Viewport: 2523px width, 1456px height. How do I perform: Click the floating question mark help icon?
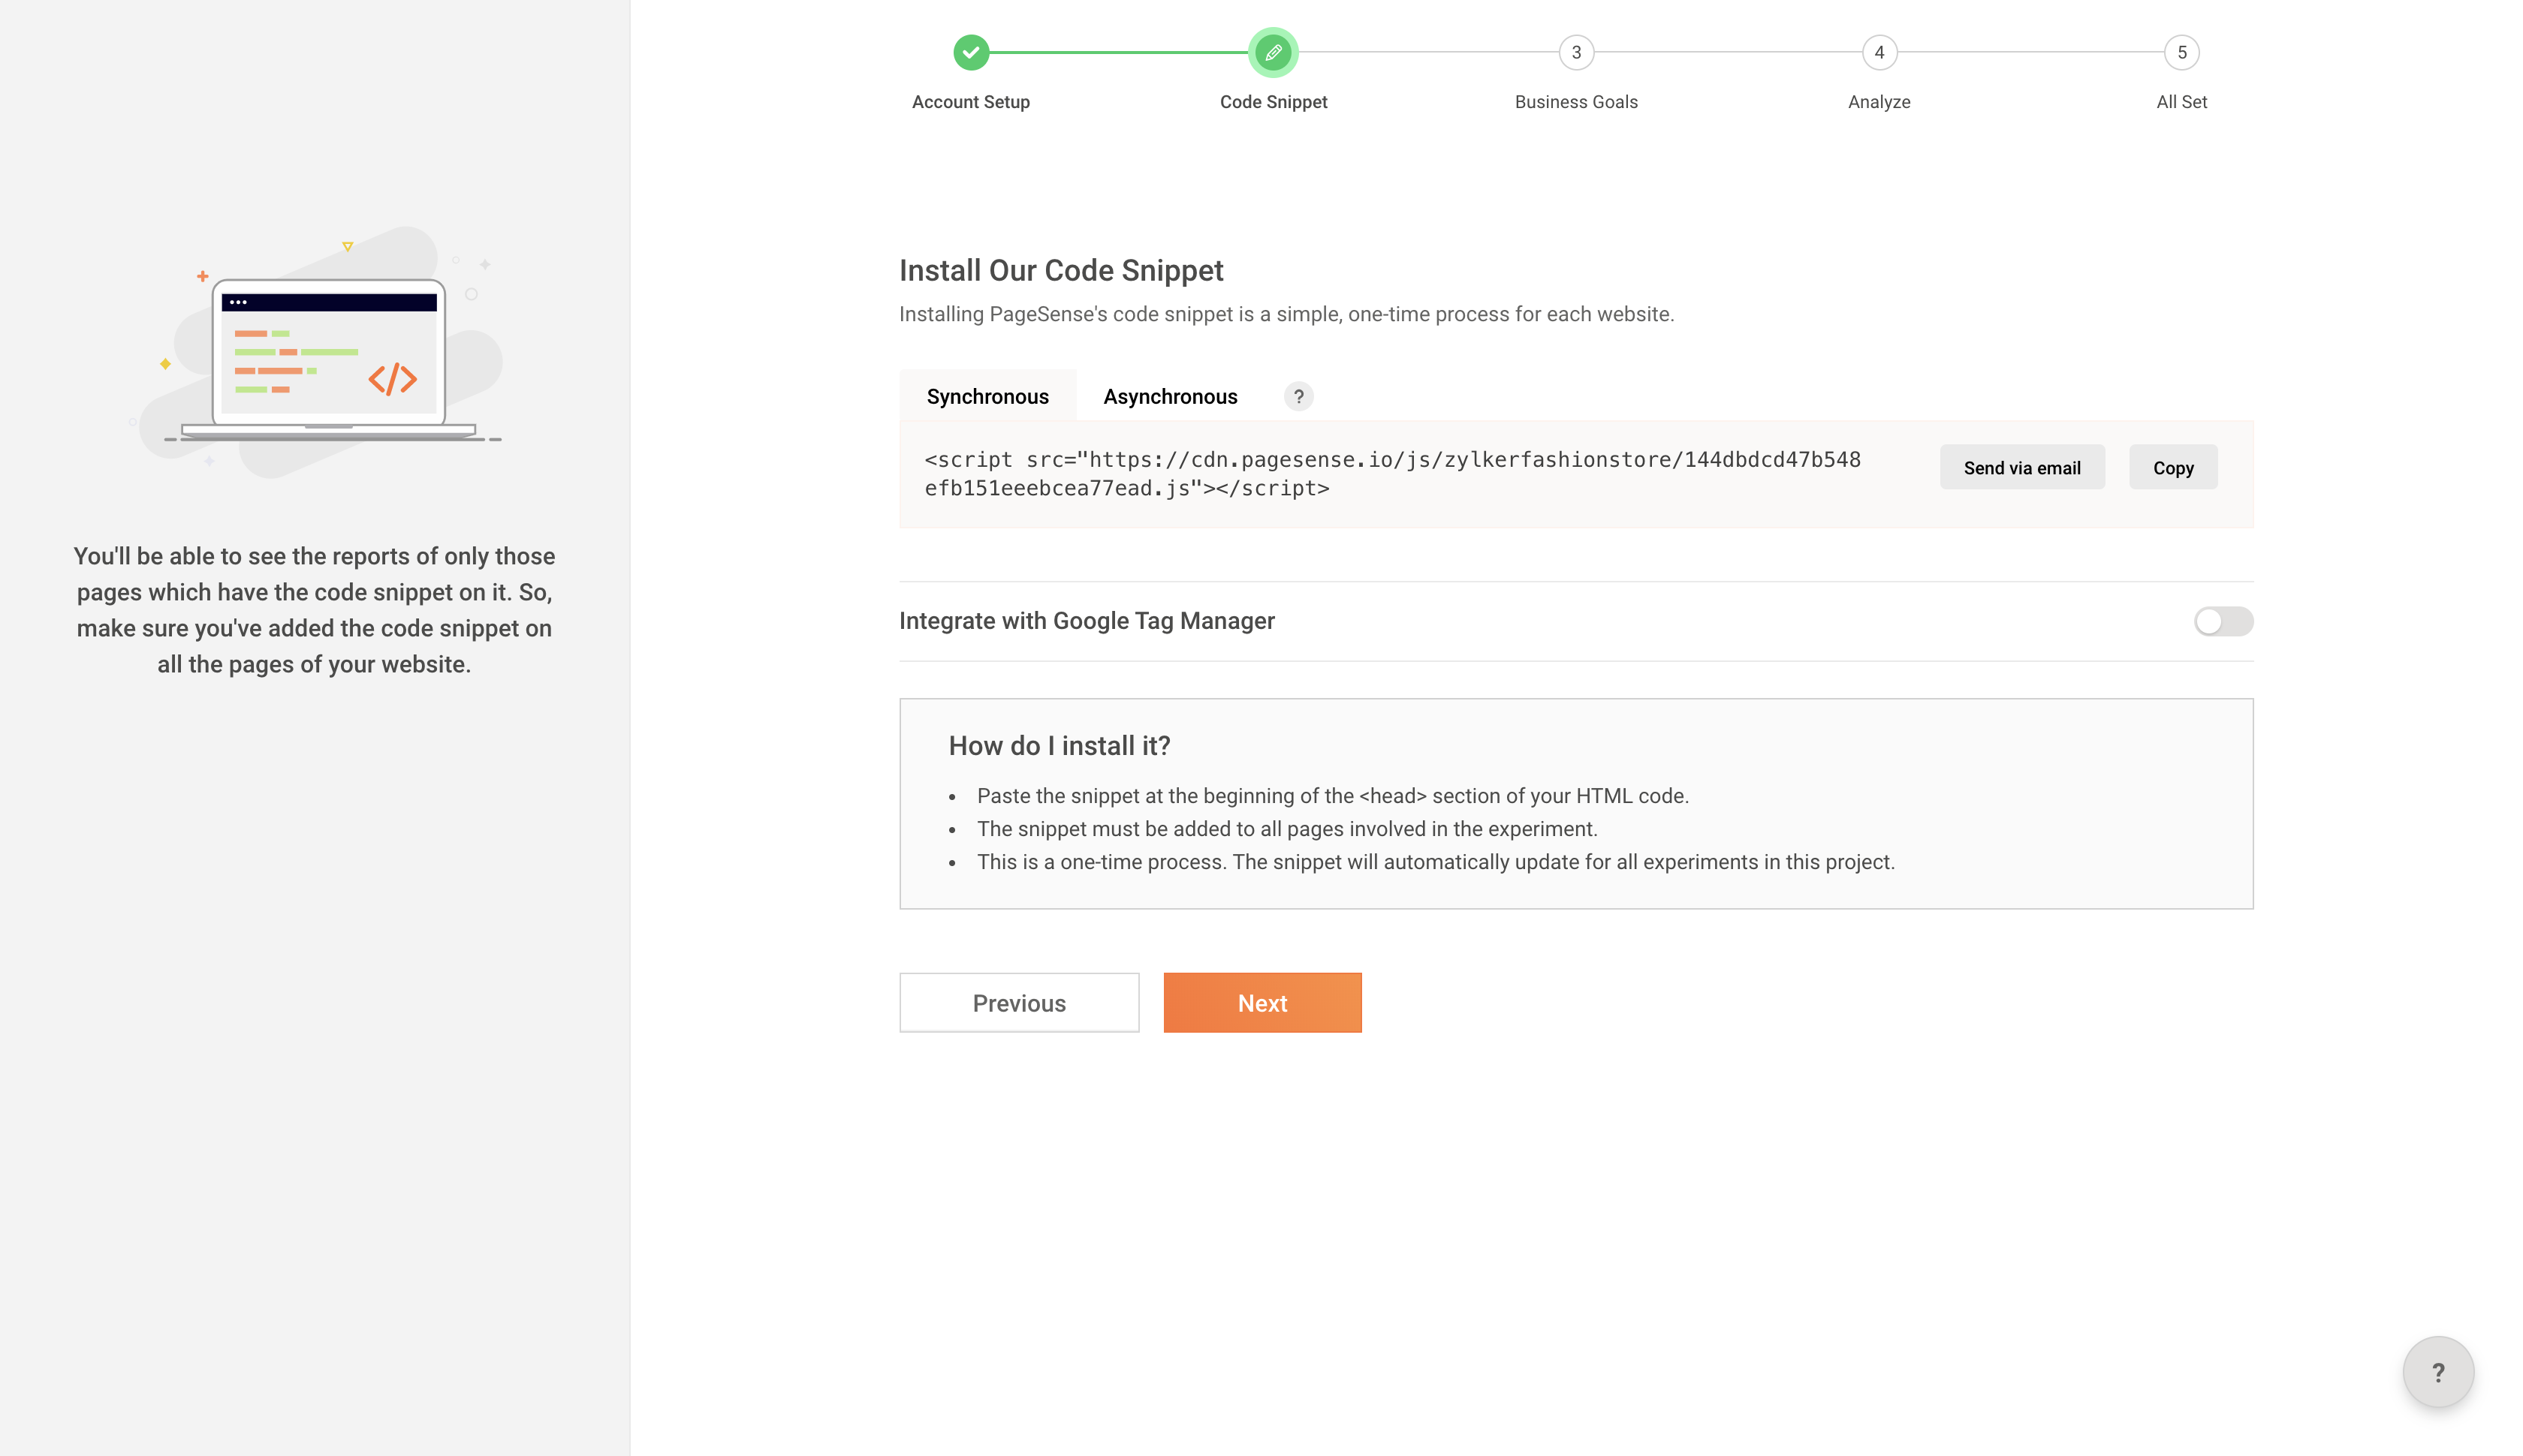2438,1371
